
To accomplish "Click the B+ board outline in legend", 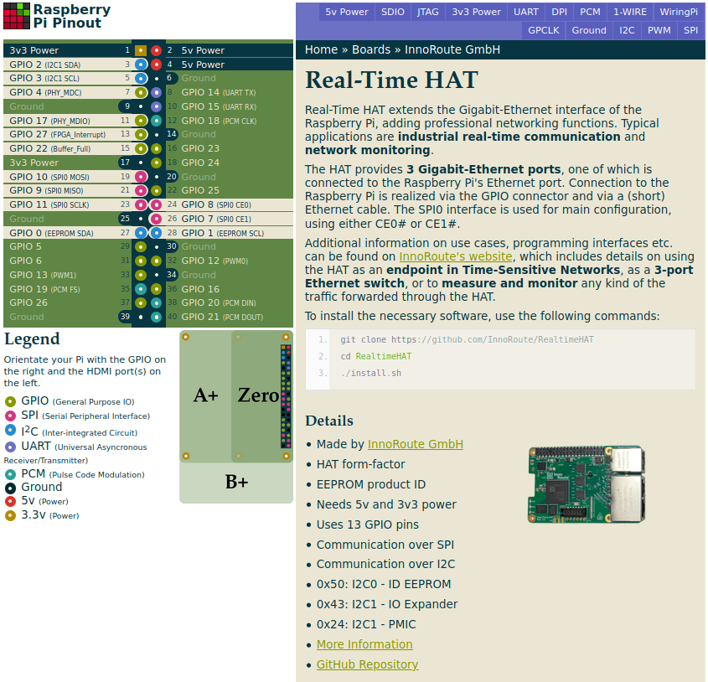I will [x=236, y=483].
